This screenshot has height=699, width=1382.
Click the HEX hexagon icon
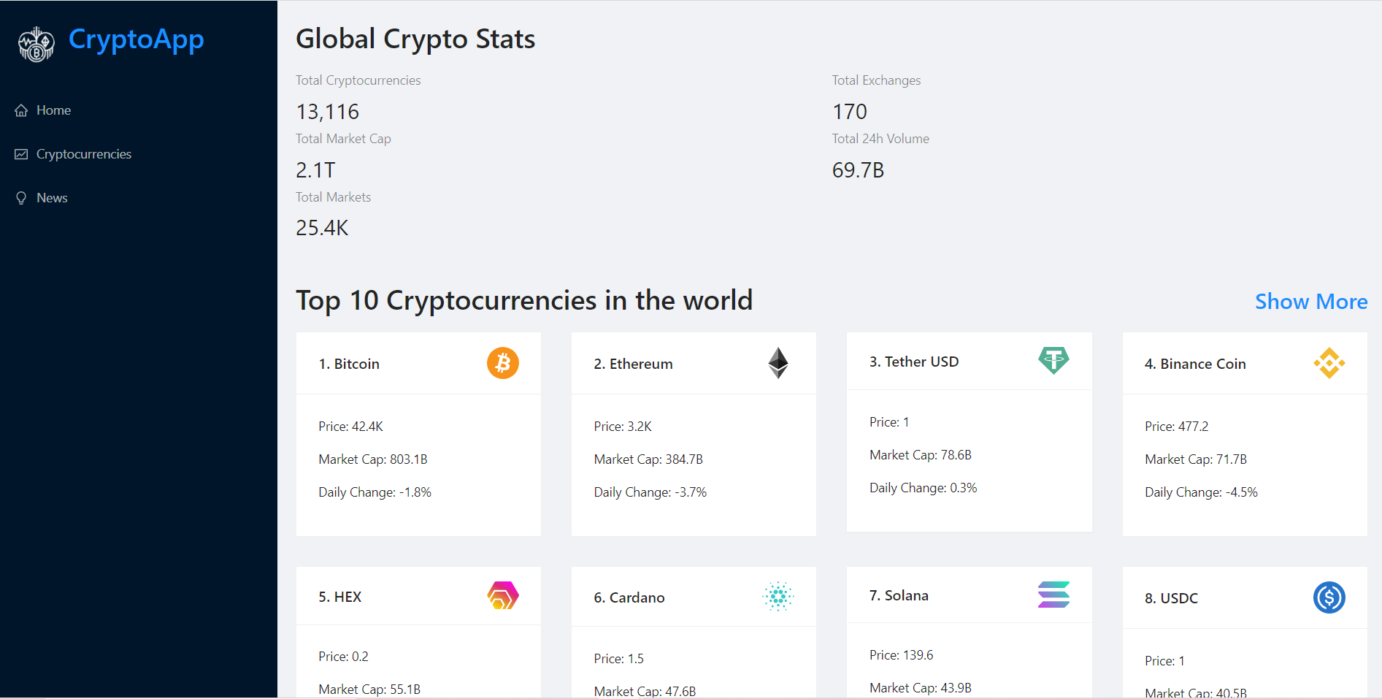pyautogui.click(x=502, y=596)
